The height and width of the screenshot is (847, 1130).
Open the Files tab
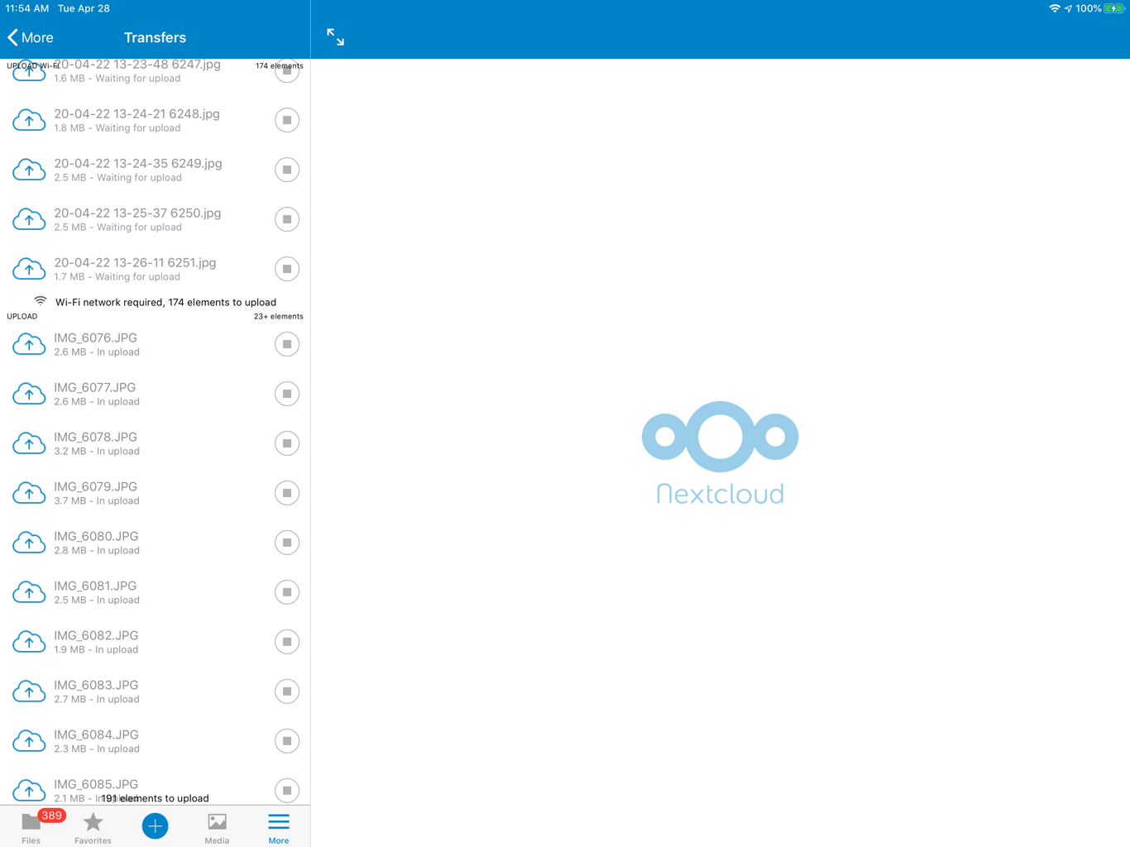(31, 827)
